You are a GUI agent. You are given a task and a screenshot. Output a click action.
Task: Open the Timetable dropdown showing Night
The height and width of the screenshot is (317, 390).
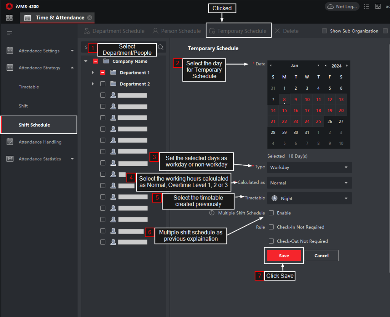(309, 198)
